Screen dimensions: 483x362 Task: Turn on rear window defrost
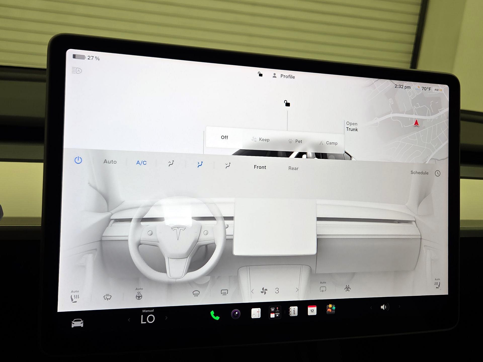pos(224,292)
